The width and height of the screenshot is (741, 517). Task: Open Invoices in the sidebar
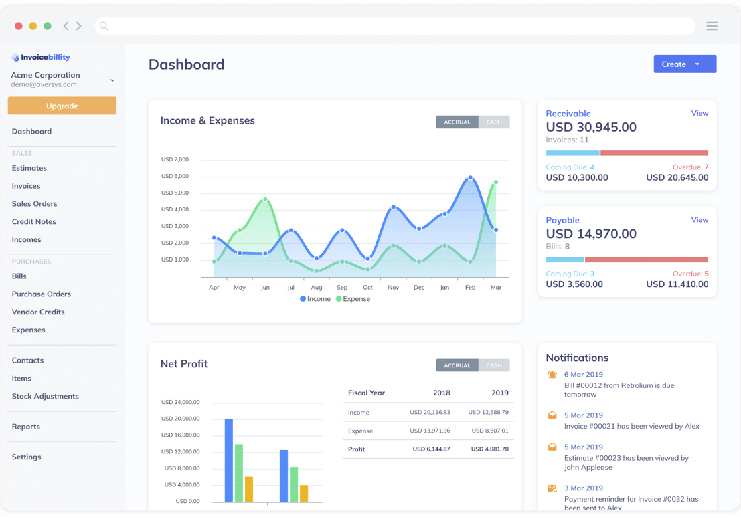pyautogui.click(x=26, y=186)
